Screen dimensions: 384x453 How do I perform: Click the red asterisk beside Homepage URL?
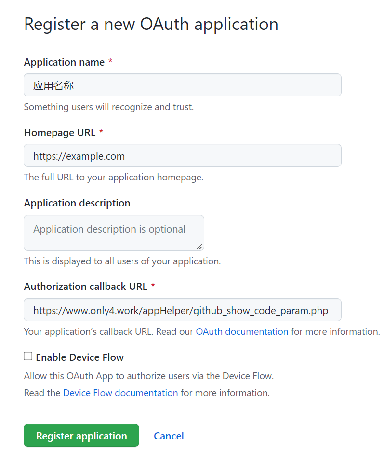coord(101,133)
